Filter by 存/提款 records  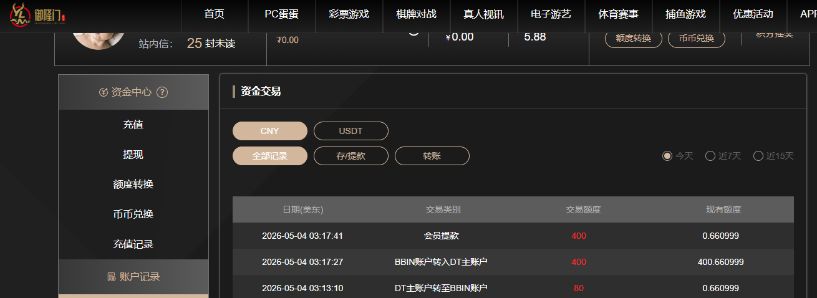coord(350,156)
